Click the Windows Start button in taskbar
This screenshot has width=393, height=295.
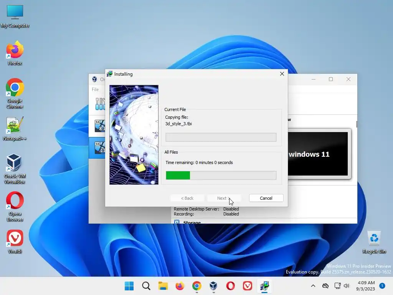(129, 286)
